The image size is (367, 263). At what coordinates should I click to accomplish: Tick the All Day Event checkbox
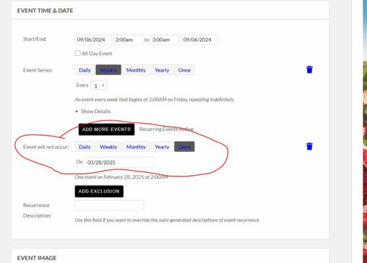[x=77, y=53]
